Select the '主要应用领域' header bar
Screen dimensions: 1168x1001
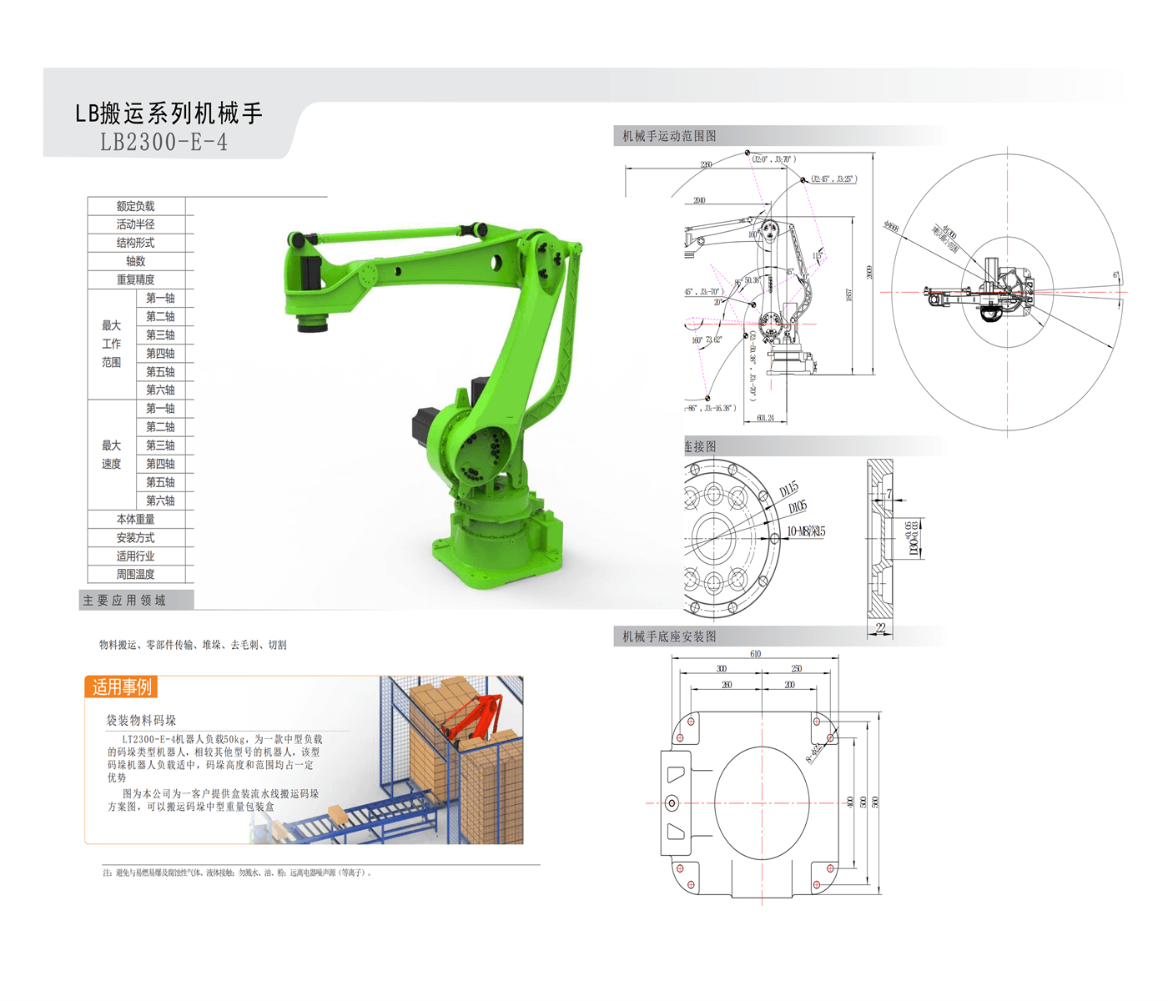tap(137, 600)
